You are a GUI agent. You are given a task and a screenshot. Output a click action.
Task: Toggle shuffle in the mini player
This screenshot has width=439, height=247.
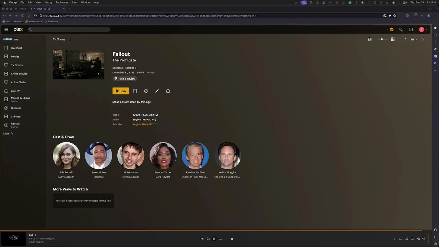(407, 239)
